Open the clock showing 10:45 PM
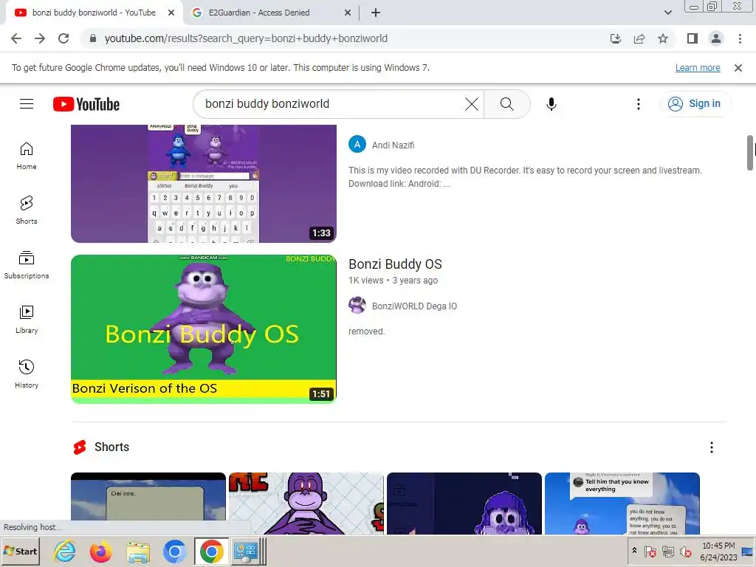The height and width of the screenshot is (567, 756). (x=718, y=551)
